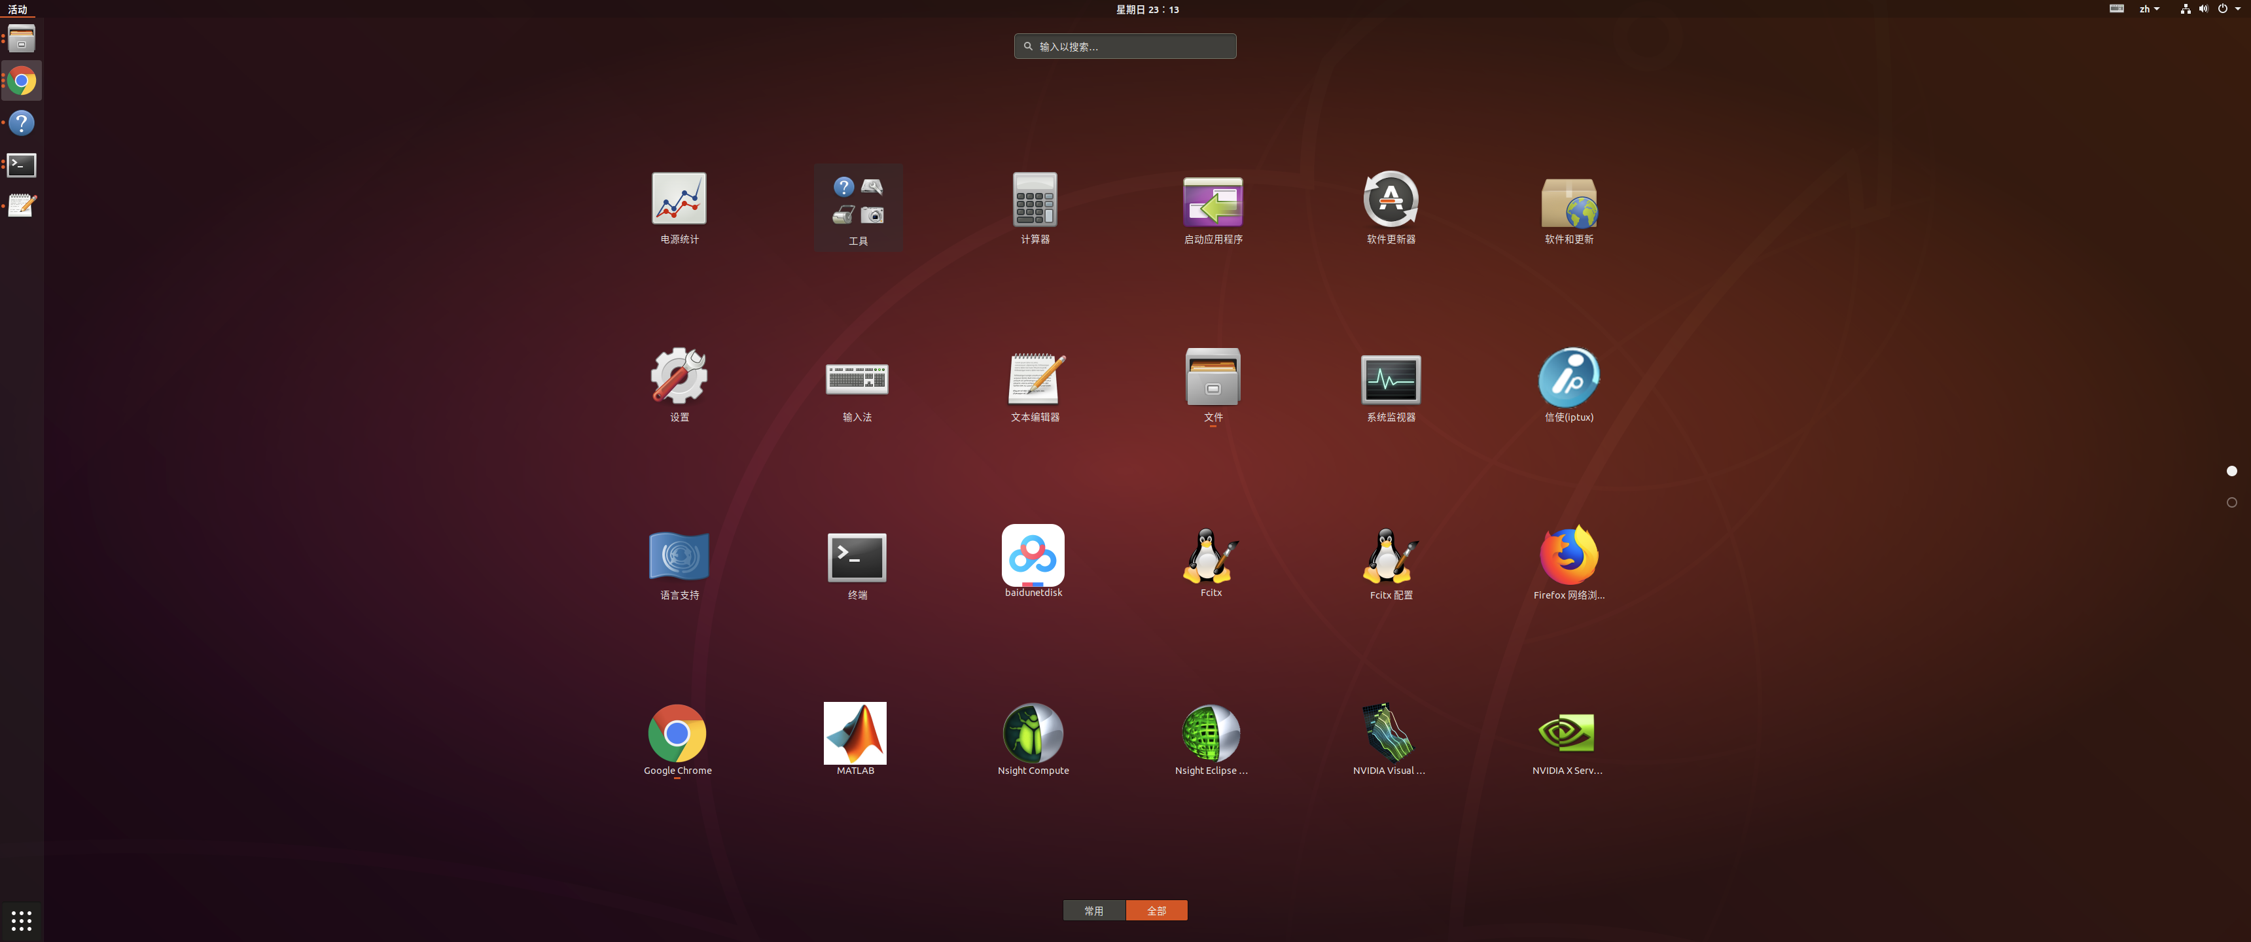The width and height of the screenshot is (2251, 942).
Task: Go to second app page indicator
Action: [2231, 502]
